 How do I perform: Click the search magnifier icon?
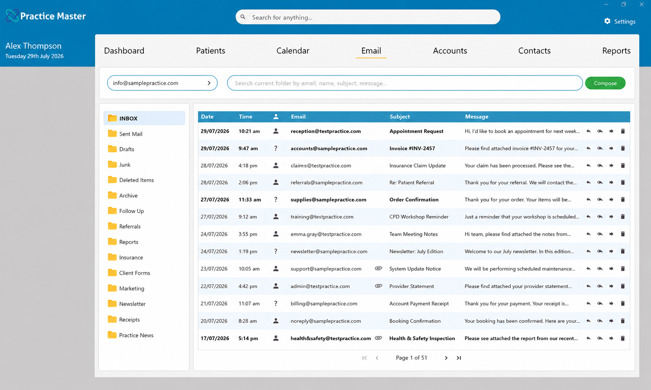243,17
